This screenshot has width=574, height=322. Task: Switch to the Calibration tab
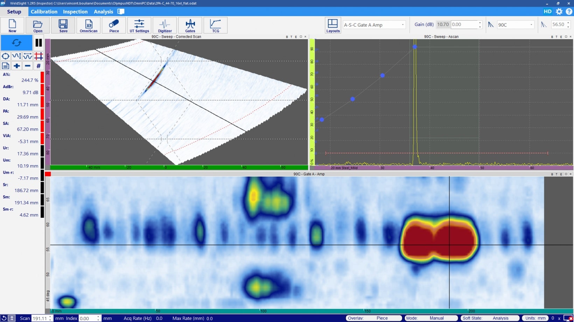44,12
